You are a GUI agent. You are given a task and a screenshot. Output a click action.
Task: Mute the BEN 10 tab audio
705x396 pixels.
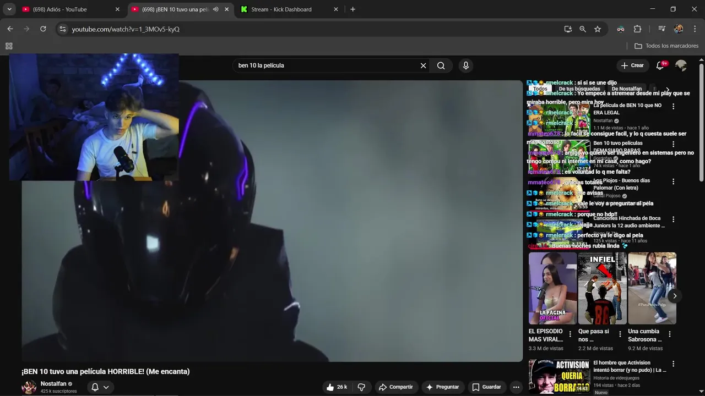pos(215,9)
